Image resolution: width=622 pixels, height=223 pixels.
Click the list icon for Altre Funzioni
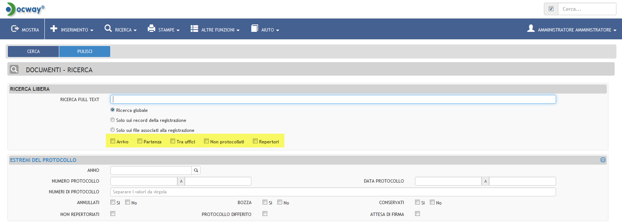[x=194, y=29]
